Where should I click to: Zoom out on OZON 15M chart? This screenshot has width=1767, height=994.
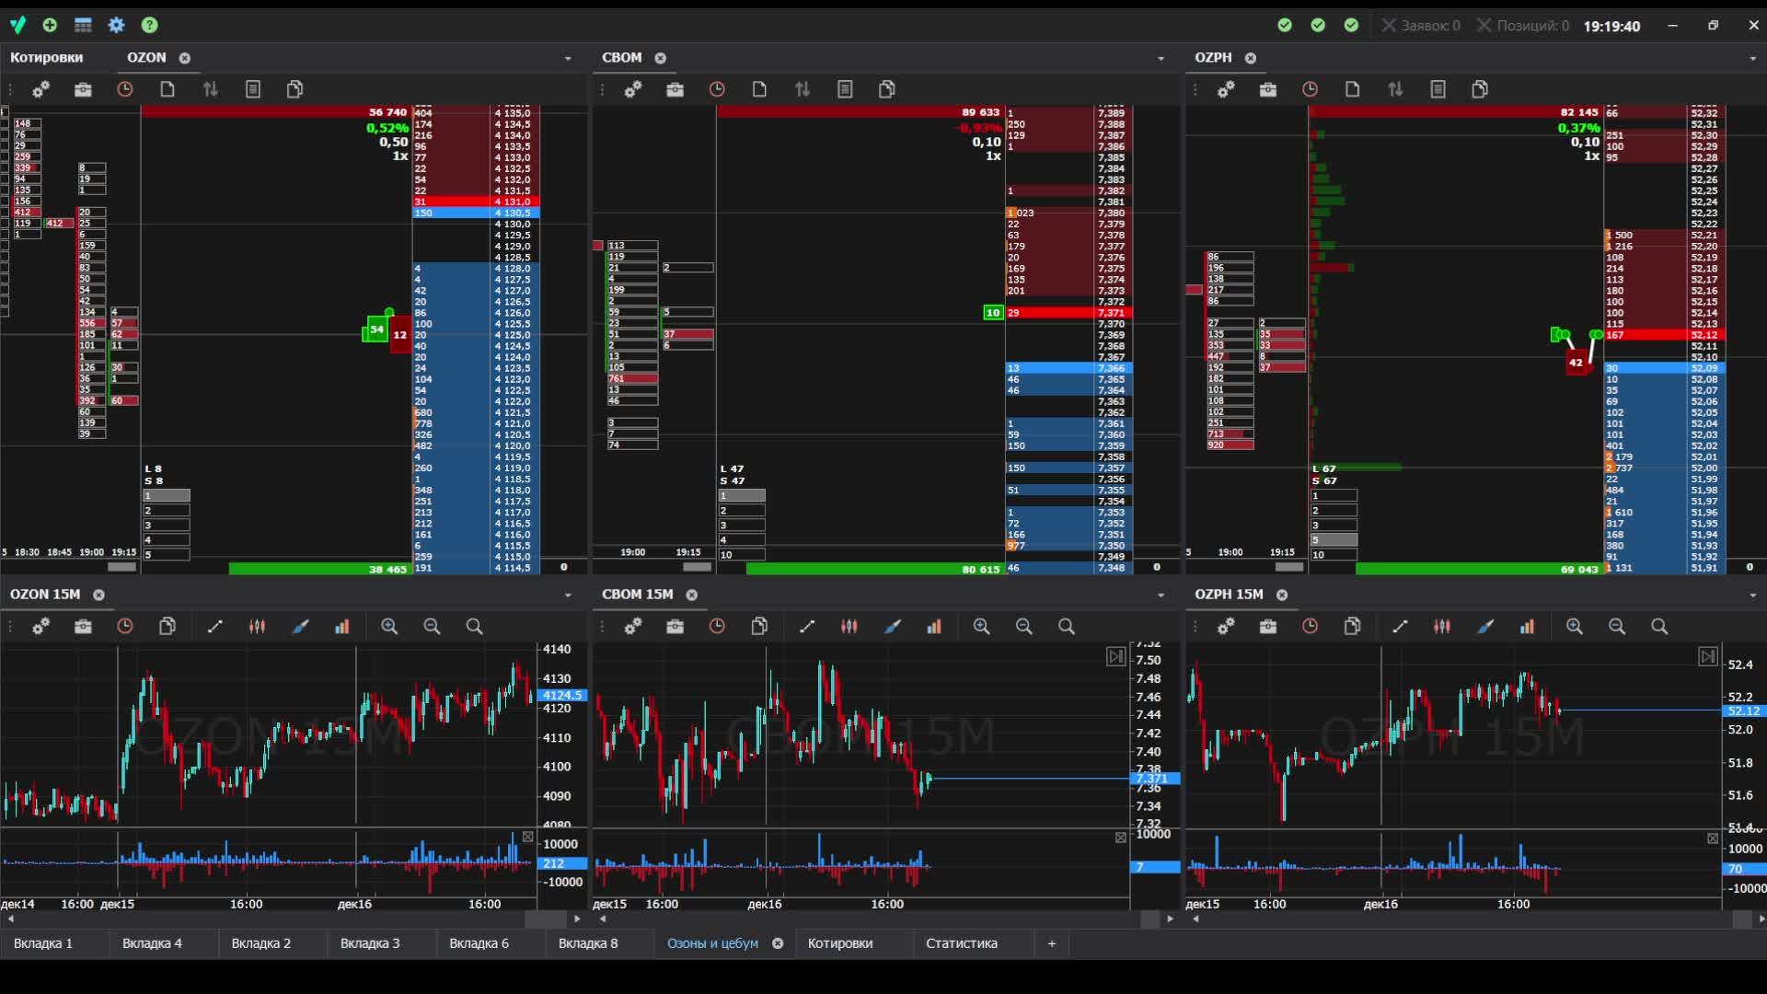point(432,627)
